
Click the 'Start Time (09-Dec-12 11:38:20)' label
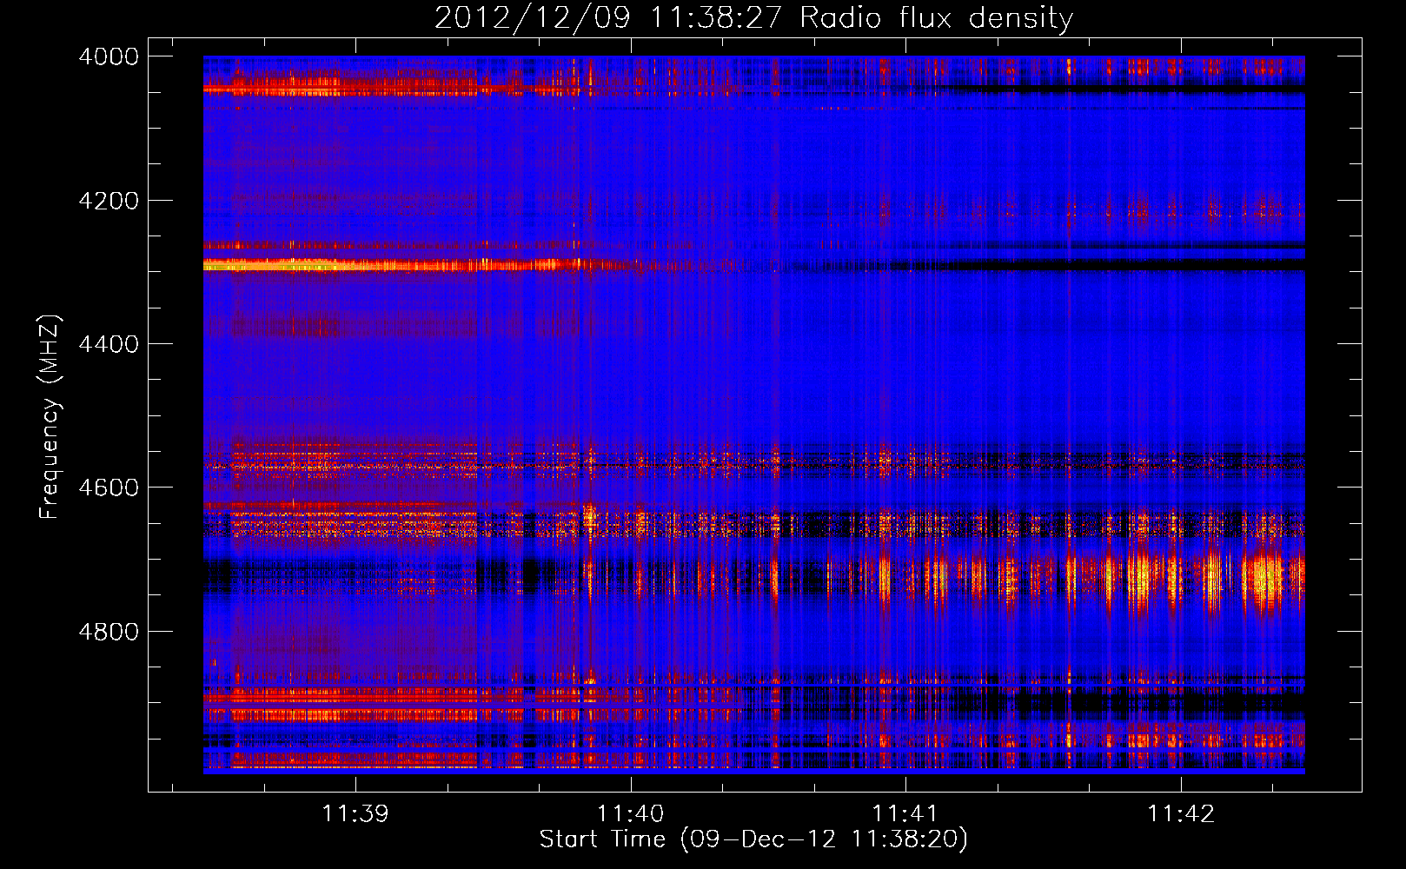tap(753, 839)
